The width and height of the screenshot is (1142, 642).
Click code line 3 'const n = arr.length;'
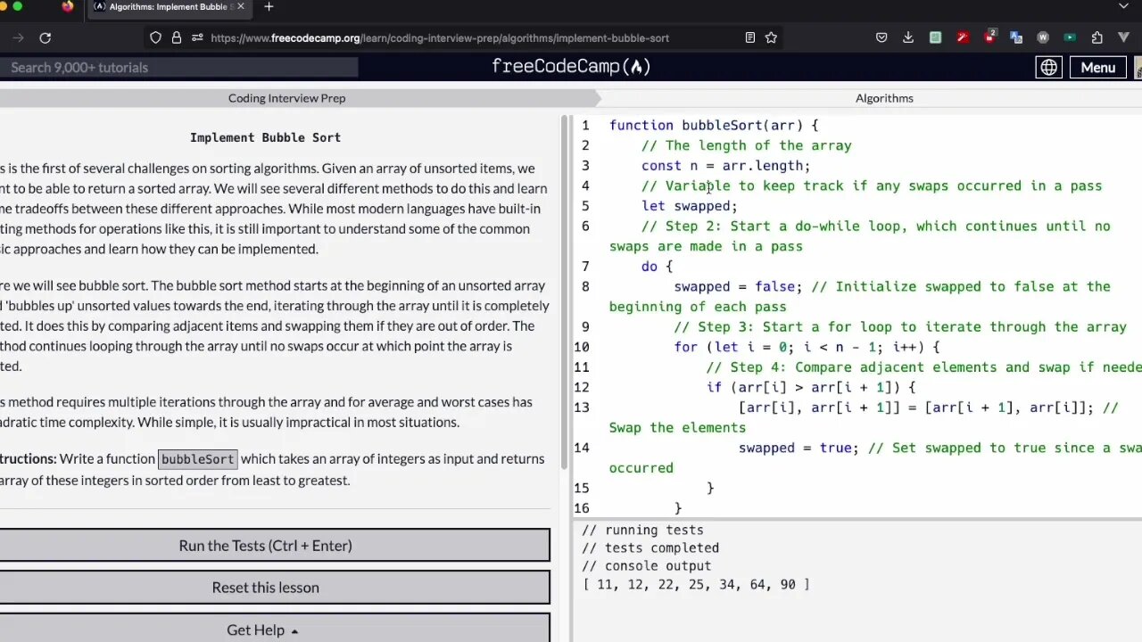coord(725,166)
